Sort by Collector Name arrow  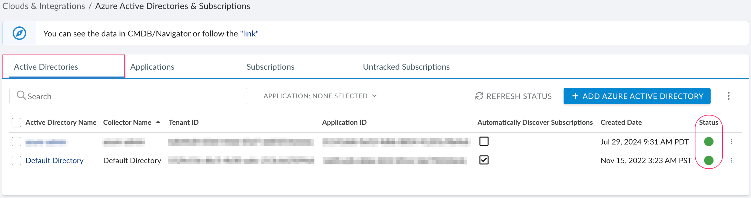158,122
